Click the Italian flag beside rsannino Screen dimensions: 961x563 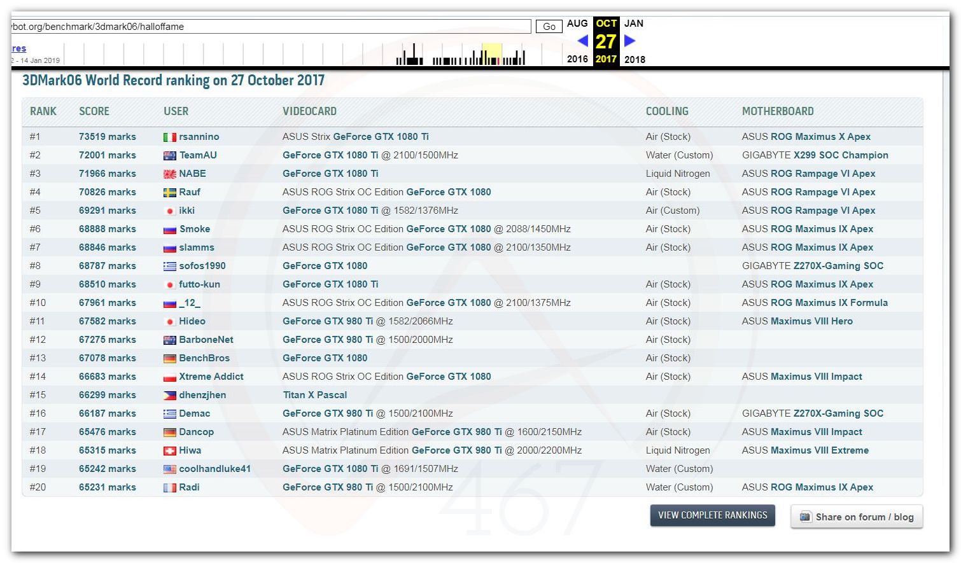tap(169, 137)
